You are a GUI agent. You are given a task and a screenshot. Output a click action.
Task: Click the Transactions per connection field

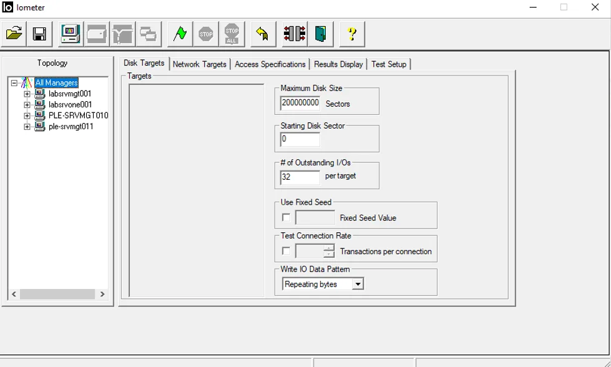click(x=310, y=252)
